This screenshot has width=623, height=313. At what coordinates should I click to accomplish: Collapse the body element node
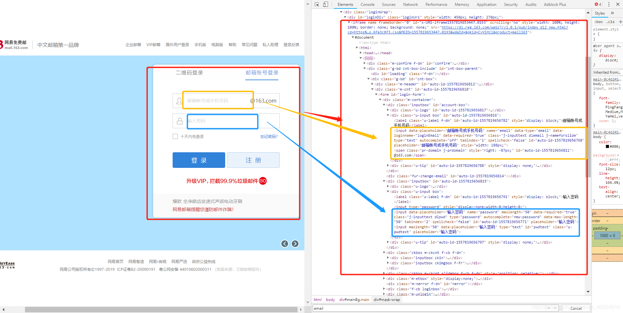[360, 58]
